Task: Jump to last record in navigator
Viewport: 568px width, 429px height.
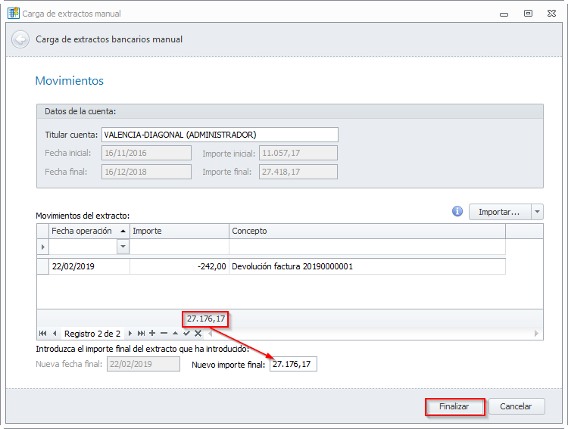Action: [141, 334]
